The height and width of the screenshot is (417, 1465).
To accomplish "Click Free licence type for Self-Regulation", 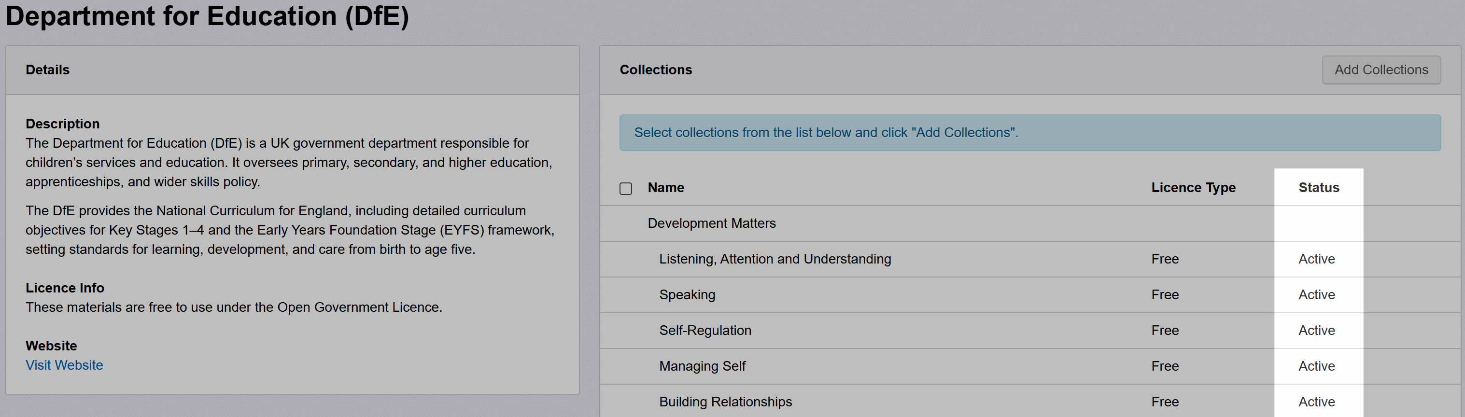I will click(1165, 331).
